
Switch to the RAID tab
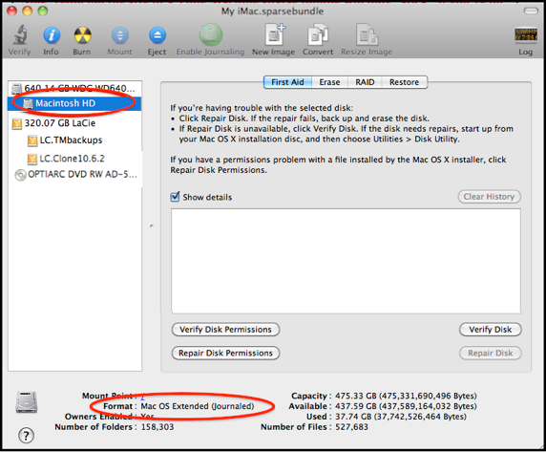[x=365, y=82]
